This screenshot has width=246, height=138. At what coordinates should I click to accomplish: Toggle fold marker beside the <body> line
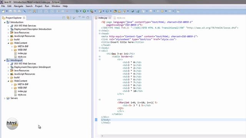(100, 48)
